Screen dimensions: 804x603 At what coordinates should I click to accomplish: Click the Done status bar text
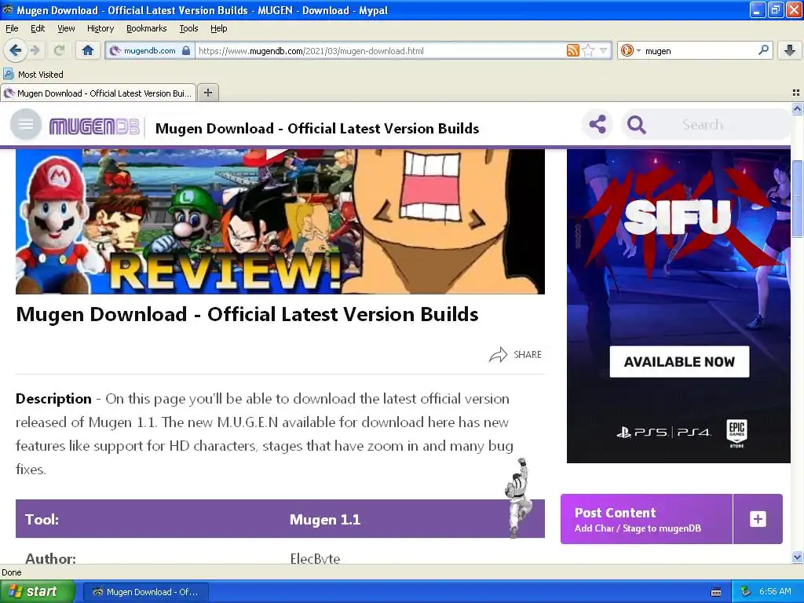pos(11,572)
